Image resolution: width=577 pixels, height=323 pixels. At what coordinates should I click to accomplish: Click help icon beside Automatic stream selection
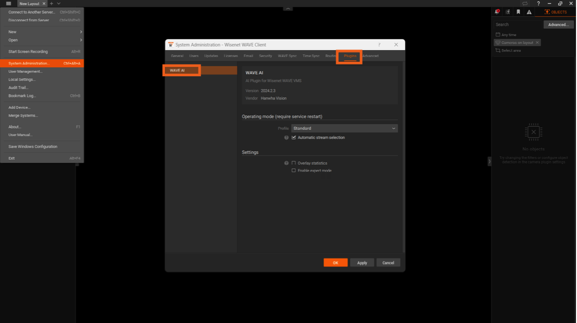tap(286, 138)
